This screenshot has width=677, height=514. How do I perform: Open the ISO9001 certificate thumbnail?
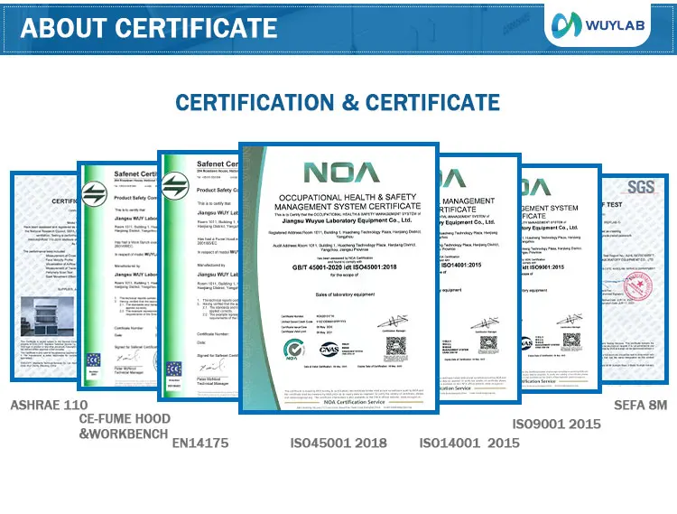561,278
